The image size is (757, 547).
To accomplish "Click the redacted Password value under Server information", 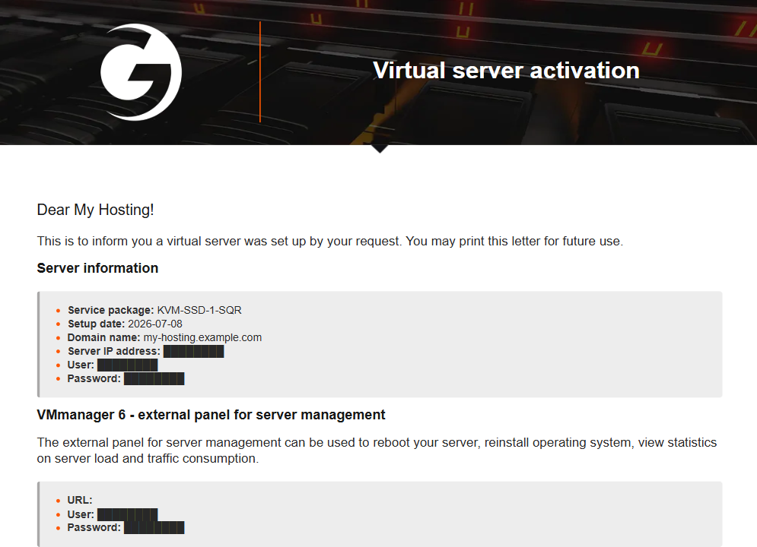I will click(x=154, y=379).
